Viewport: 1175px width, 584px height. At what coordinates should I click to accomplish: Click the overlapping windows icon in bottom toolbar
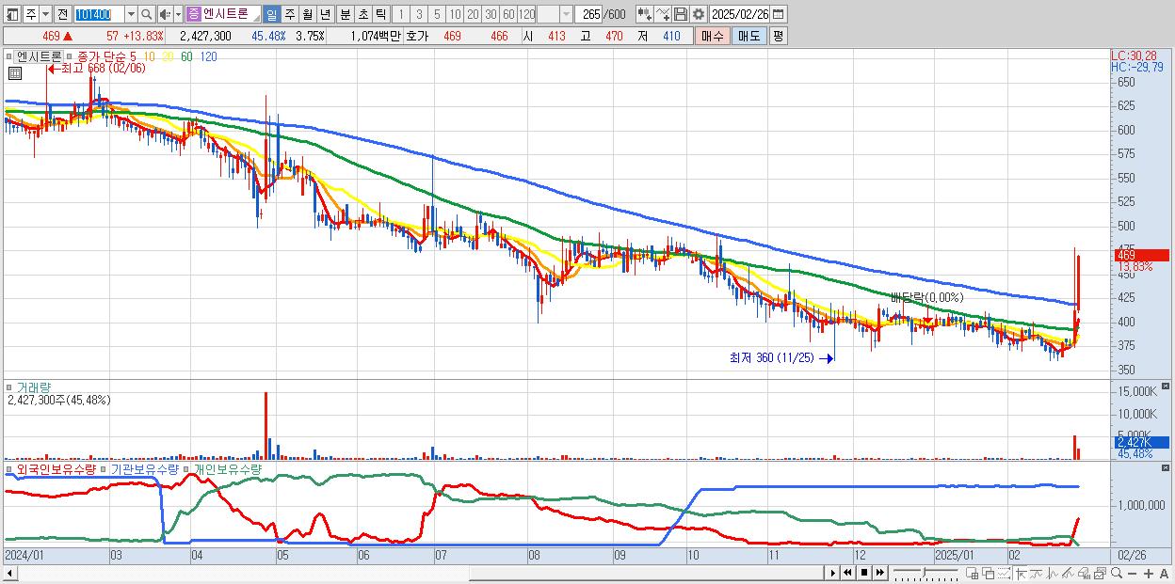click(x=989, y=573)
